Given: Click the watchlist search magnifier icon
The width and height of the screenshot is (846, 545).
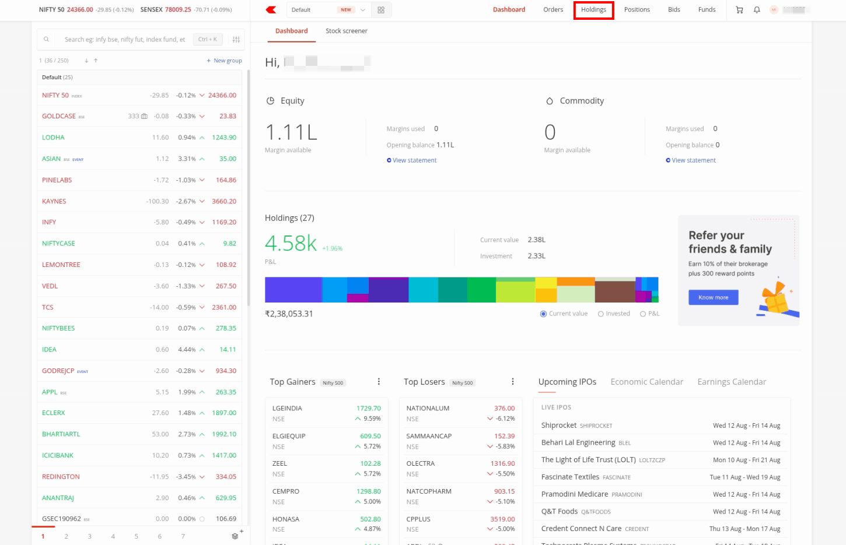Looking at the screenshot, I should point(46,40).
